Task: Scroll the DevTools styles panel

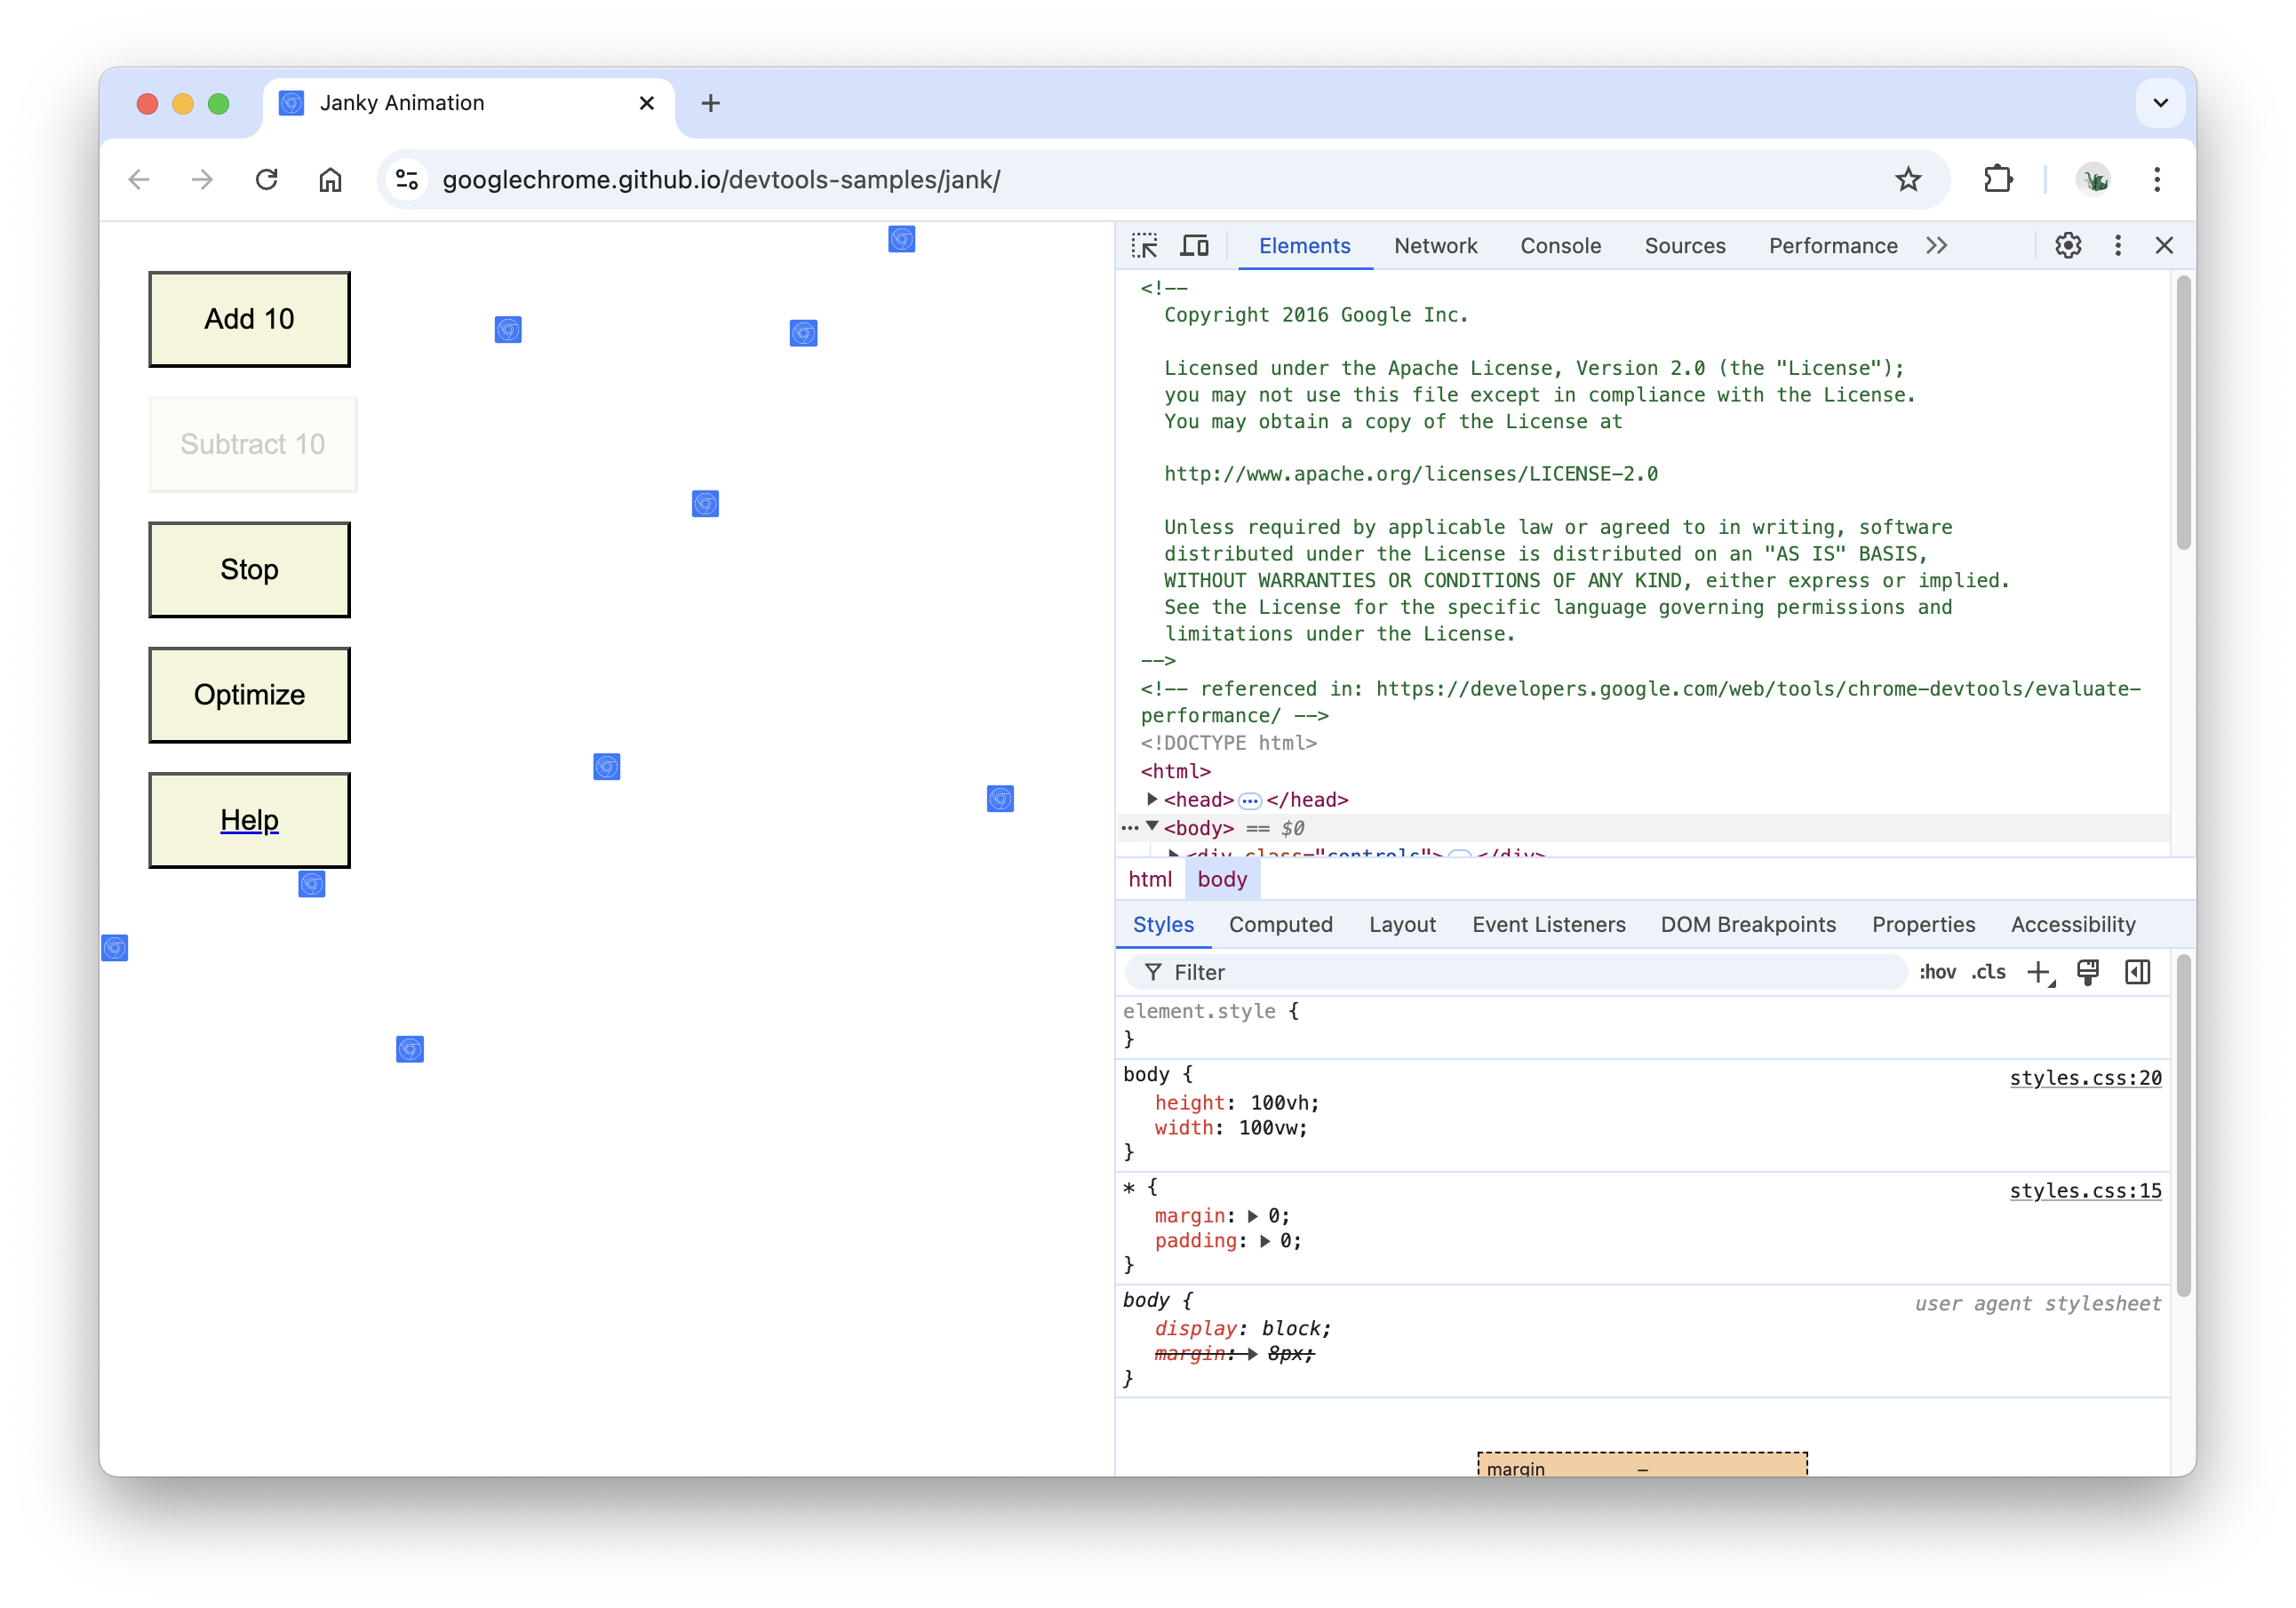Action: tap(2180, 1186)
